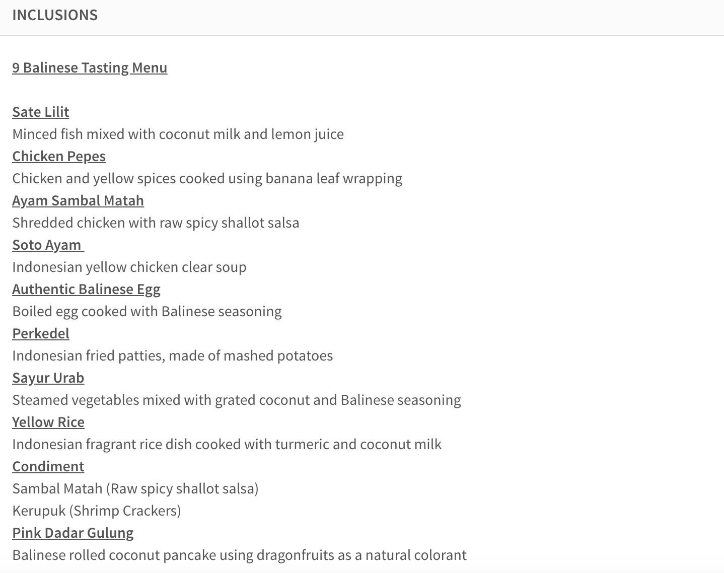Click the Authentic Balinese Egg heading

pos(86,289)
